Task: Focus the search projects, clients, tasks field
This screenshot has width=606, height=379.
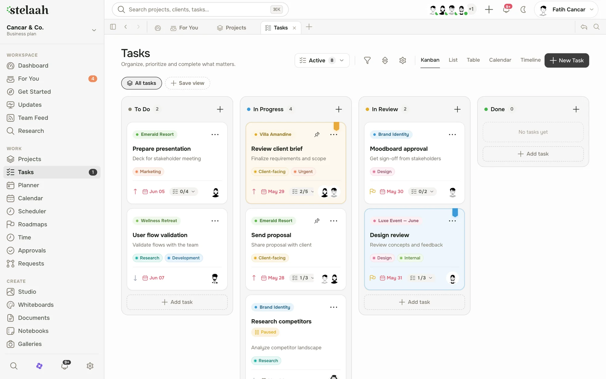Action: (x=200, y=9)
